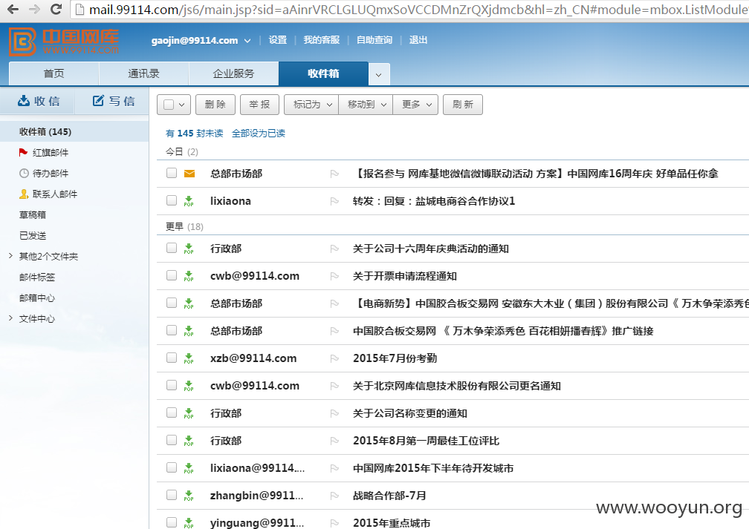
Task: Open the 更多 dropdown
Action: coord(415,105)
